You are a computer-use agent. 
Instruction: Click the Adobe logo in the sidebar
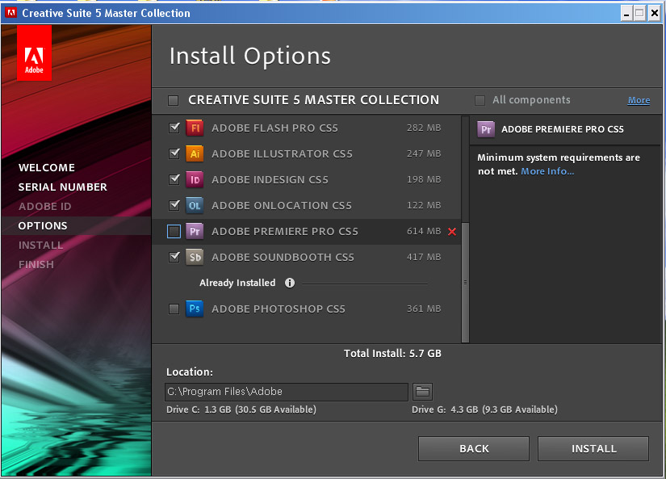click(x=34, y=53)
